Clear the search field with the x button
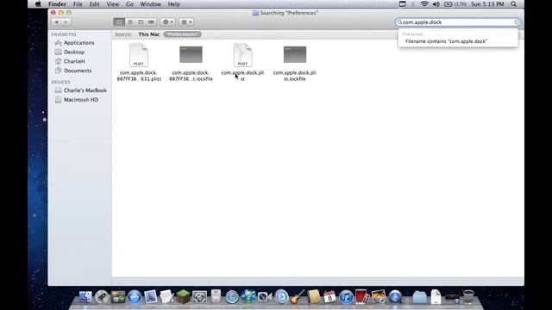 click(517, 22)
